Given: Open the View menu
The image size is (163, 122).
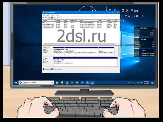Looking at the screenshot, I should [x=53, y=15].
